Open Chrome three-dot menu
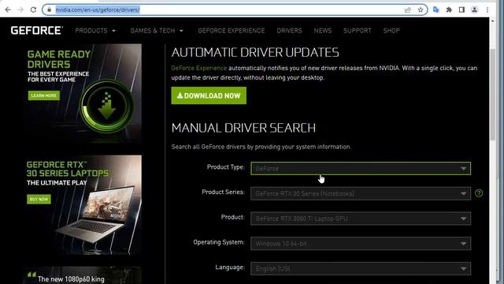Screen dimensions: 504x284 click(487, 9)
